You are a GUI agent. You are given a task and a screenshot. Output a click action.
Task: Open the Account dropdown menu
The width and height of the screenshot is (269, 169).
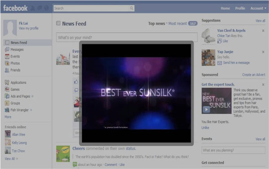tap(258, 8)
